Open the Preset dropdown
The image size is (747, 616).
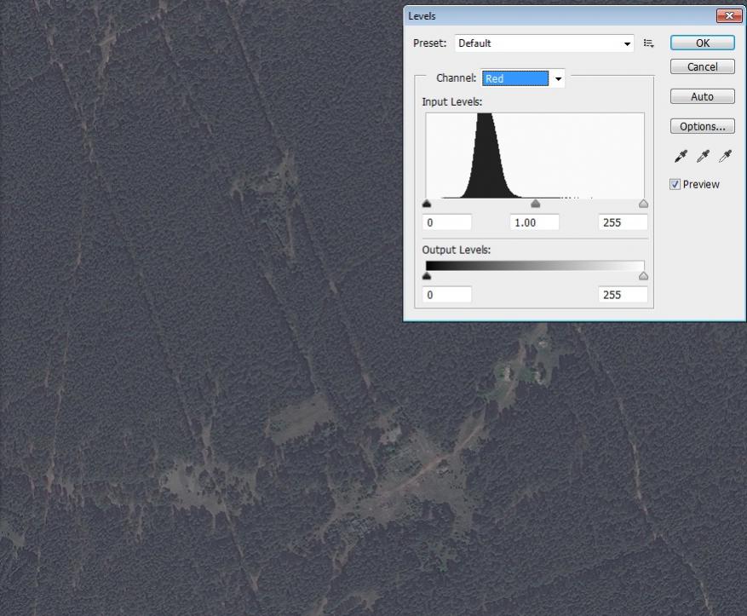pyautogui.click(x=544, y=43)
